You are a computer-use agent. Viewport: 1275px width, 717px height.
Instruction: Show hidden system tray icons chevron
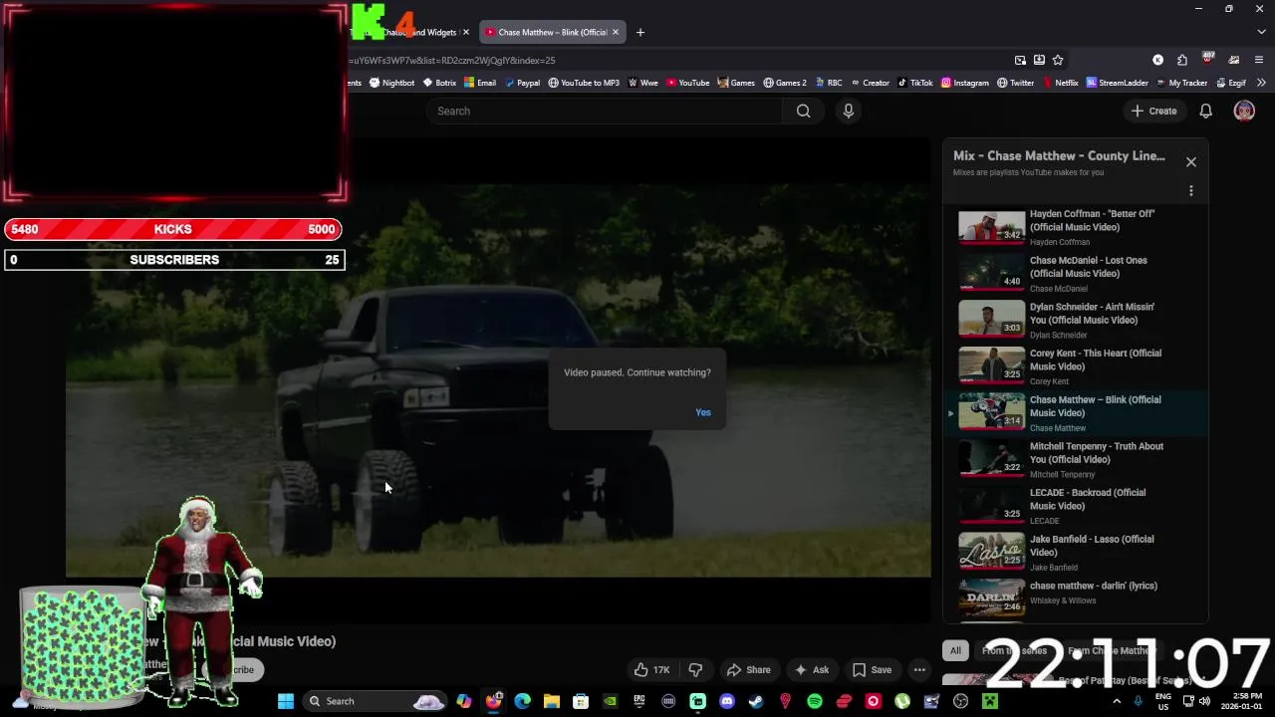(x=1116, y=701)
